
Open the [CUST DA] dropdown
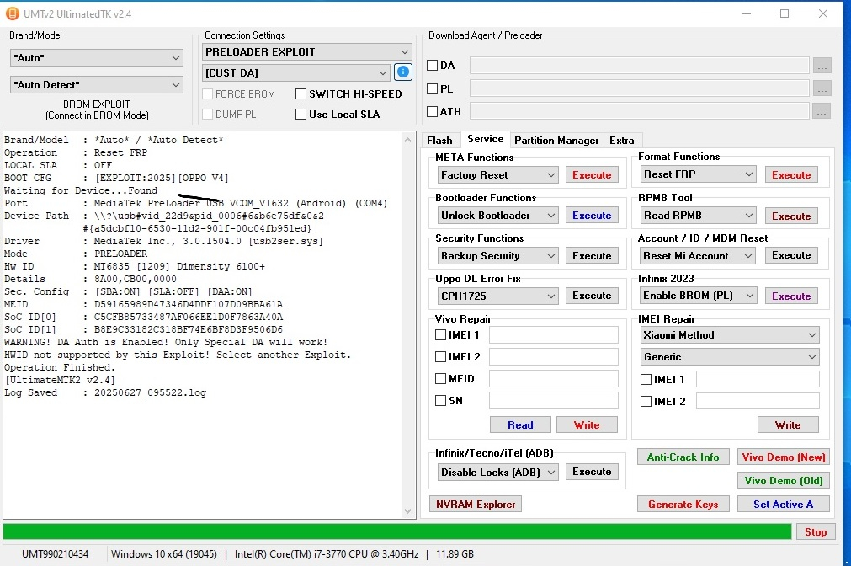pyautogui.click(x=296, y=72)
